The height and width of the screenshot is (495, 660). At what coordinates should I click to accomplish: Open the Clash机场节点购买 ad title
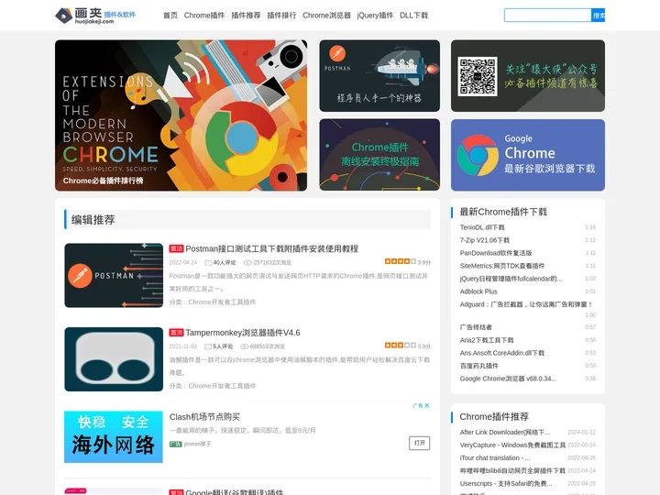pos(204,417)
